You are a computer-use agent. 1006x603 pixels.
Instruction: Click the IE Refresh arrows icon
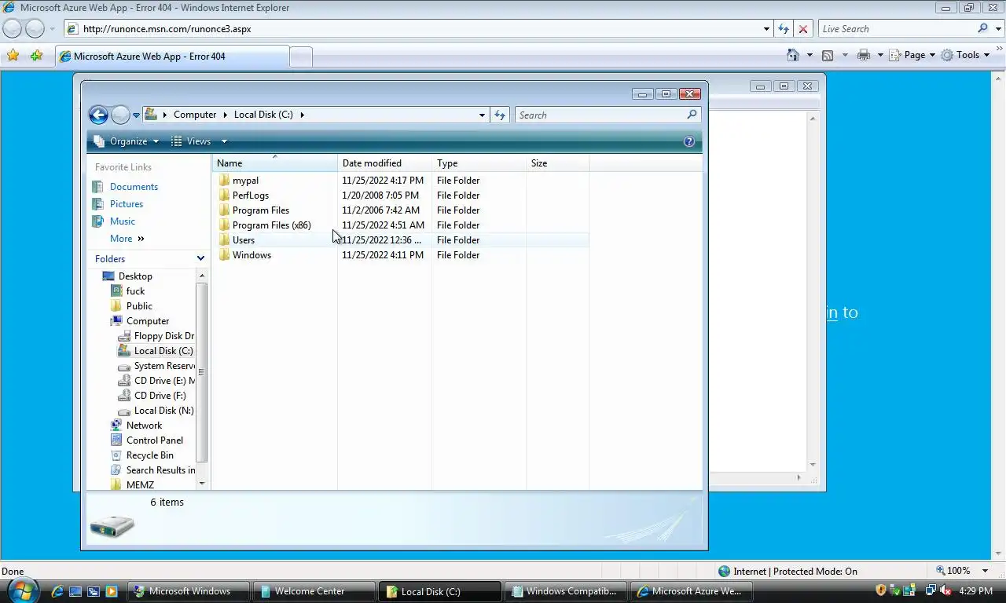point(784,28)
